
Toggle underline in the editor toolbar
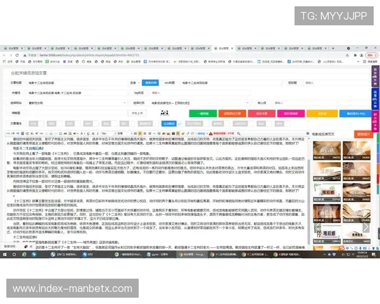click(89, 134)
